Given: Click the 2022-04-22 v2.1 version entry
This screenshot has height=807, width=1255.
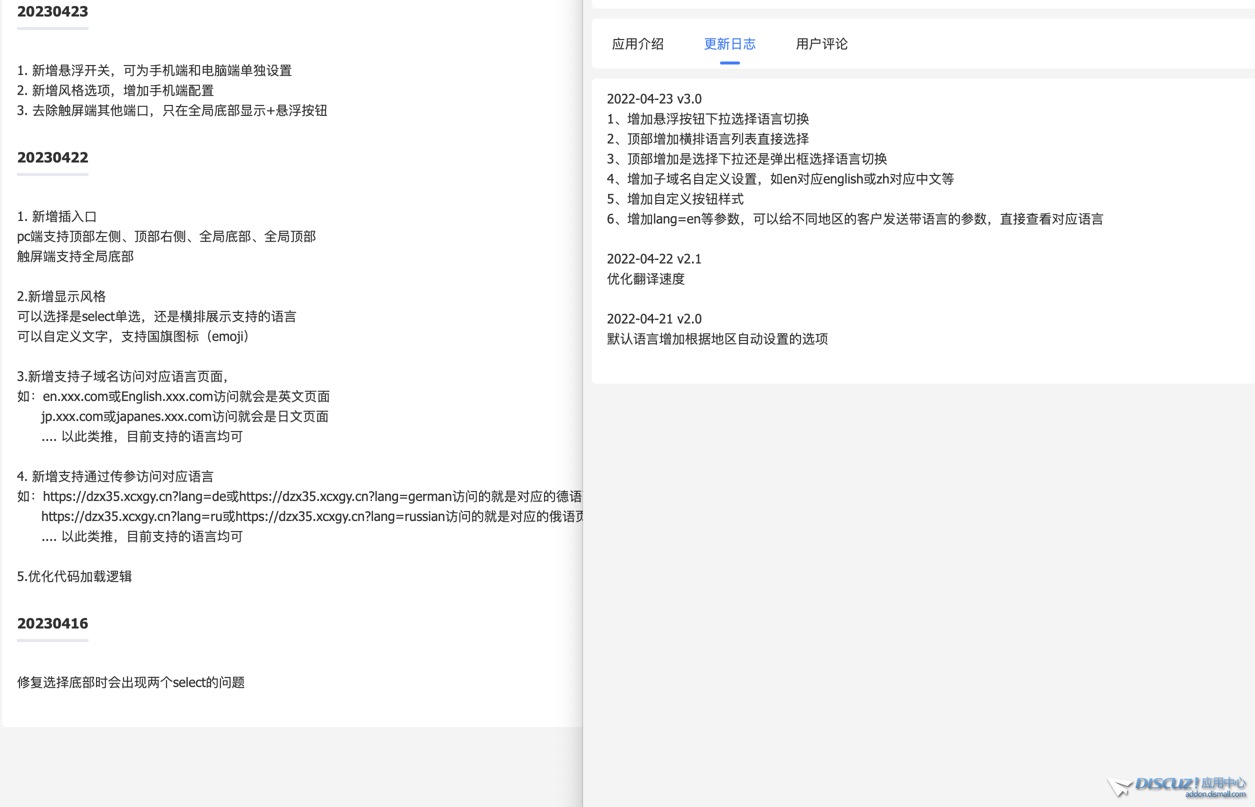Looking at the screenshot, I should (x=653, y=259).
